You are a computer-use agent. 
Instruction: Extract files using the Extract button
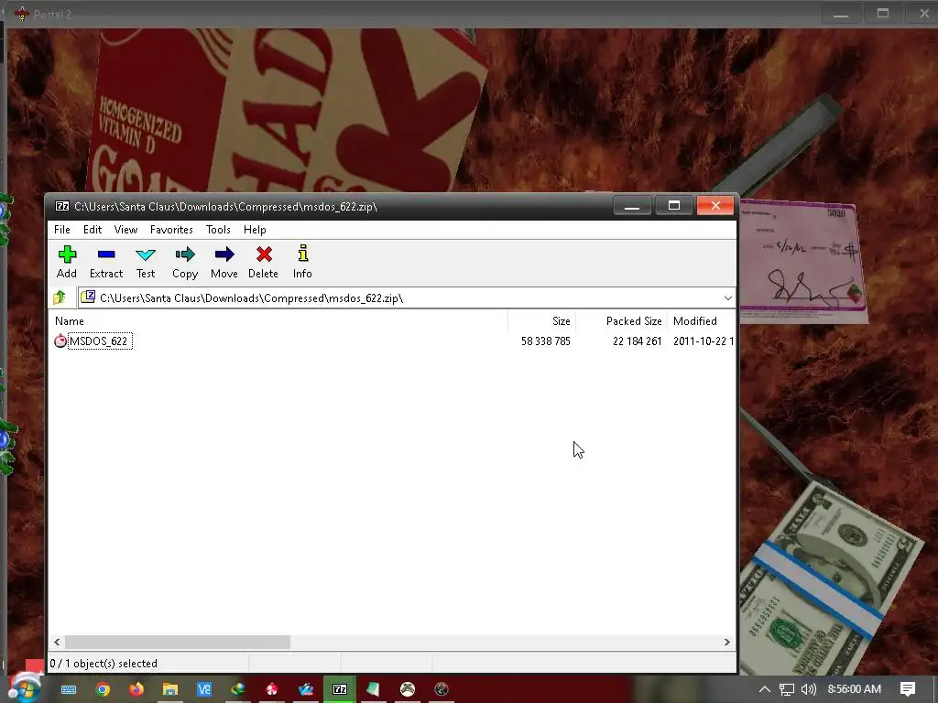pyautogui.click(x=106, y=262)
